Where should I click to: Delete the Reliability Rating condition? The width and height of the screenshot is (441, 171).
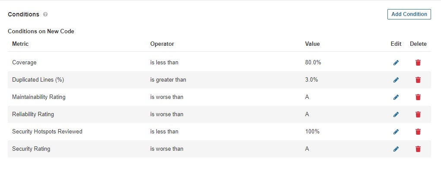(418, 114)
